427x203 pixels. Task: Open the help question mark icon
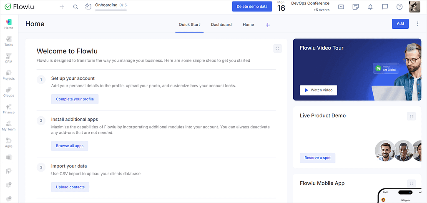(399, 7)
